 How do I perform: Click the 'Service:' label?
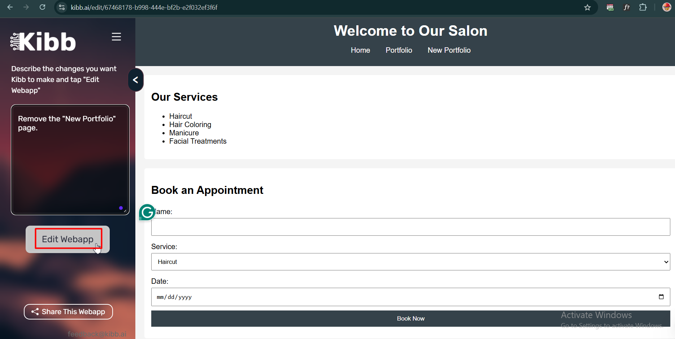tap(164, 247)
